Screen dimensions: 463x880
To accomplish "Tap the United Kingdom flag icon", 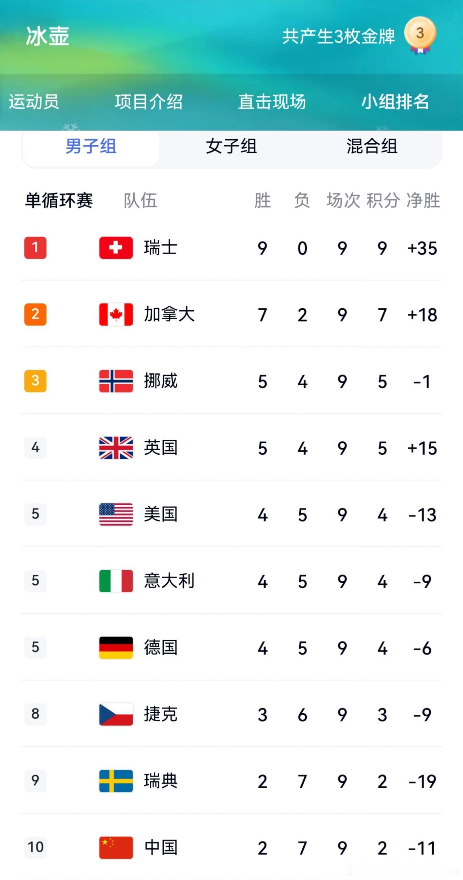I will (116, 448).
